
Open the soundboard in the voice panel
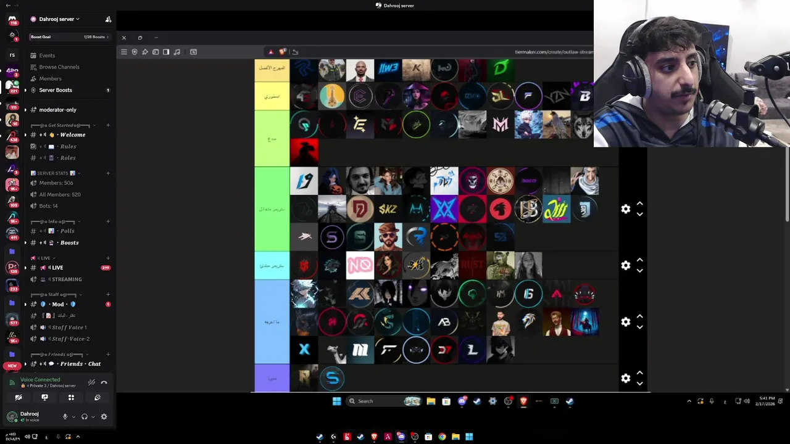click(x=98, y=398)
